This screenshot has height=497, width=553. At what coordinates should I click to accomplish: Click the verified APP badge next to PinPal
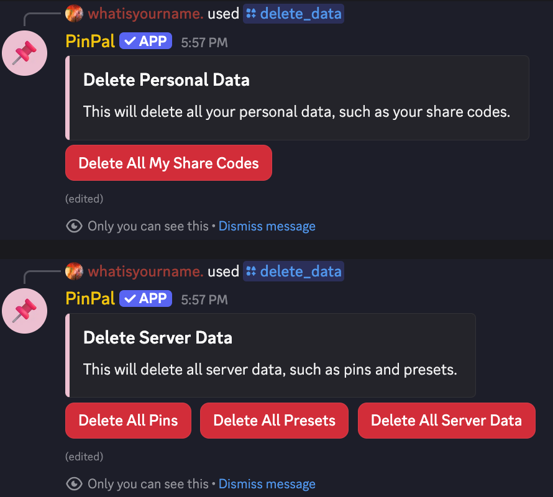145,40
